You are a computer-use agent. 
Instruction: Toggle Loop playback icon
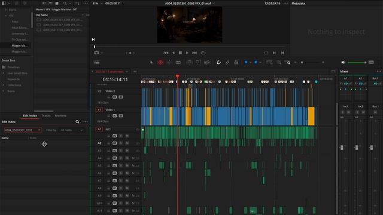[x=203, y=53]
